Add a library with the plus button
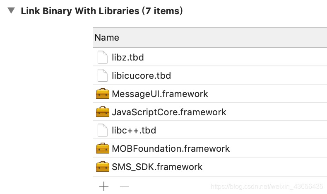Viewport: 327px width, 194px height. click(x=104, y=186)
